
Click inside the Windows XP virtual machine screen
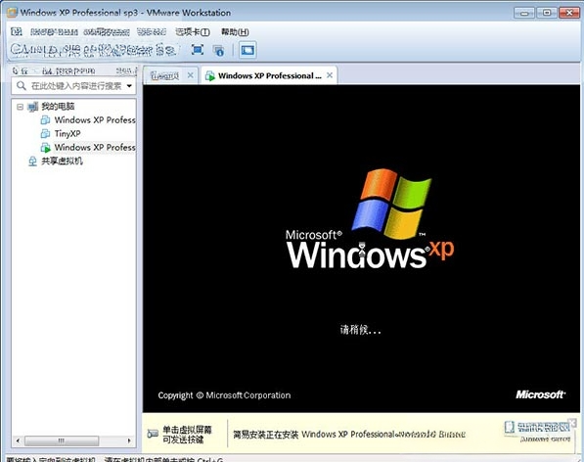[361, 249]
